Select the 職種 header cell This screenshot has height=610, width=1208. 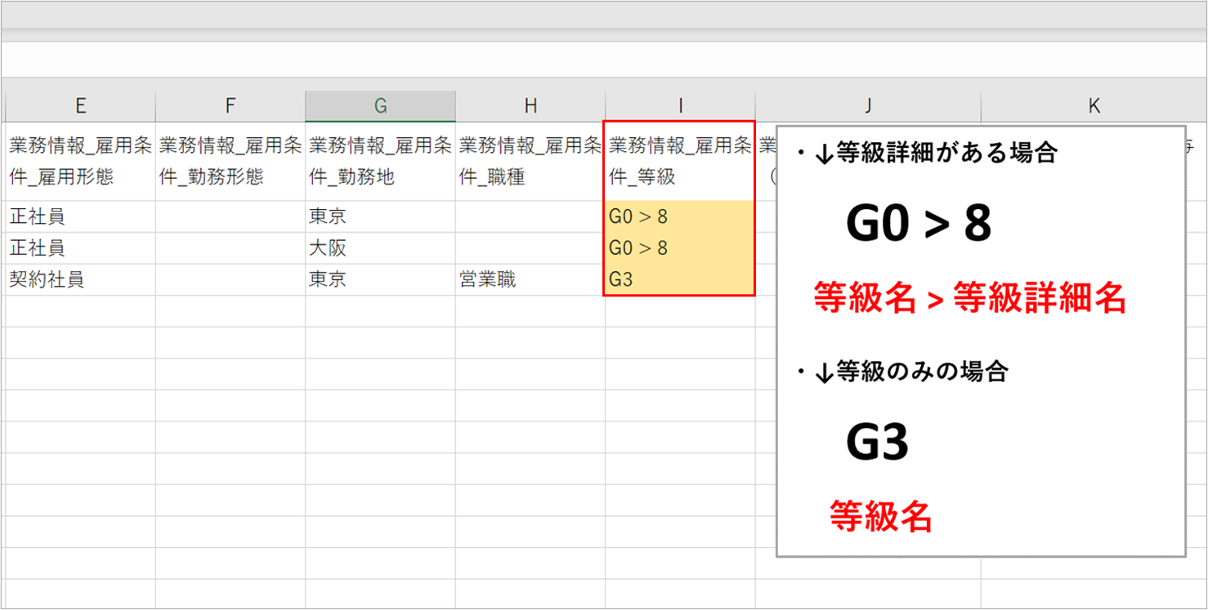coord(530,161)
